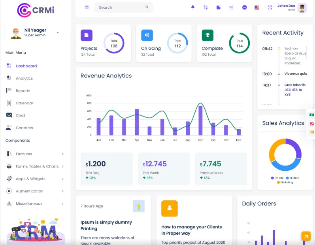
Task: Click the hamburger menu icon
Action: tap(87, 8)
